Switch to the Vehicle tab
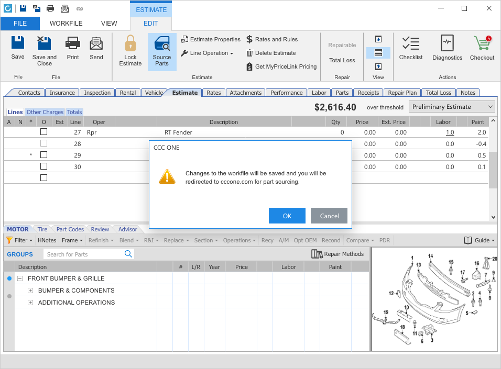Viewport: 501px width, 369px height. [154, 93]
